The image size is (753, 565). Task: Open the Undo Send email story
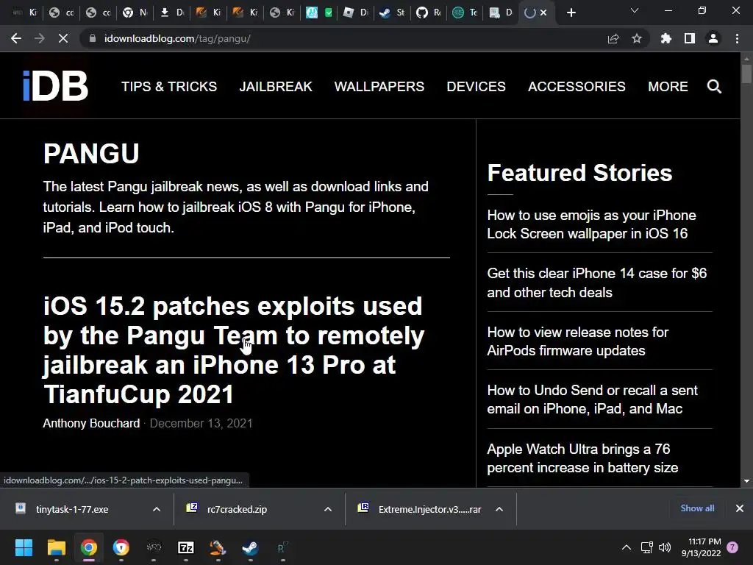(x=592, y=399)
